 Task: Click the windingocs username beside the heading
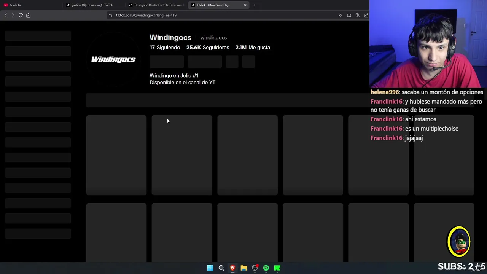[213, 37]
